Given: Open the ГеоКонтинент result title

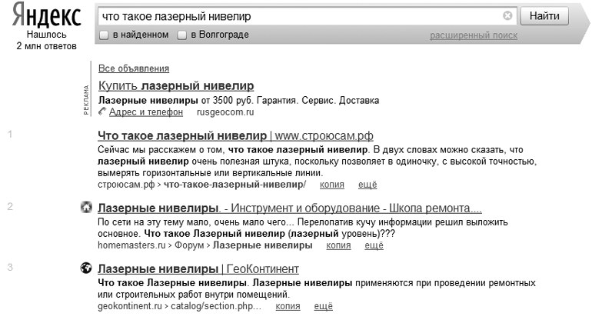Looking at the screenshot, I should 198,269.
